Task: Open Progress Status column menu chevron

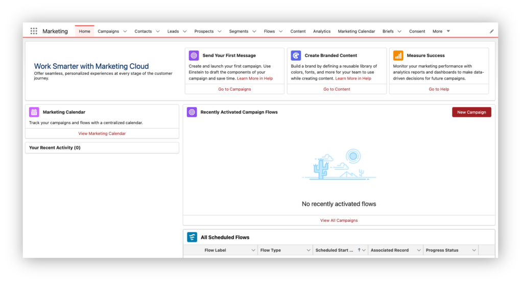Action: click(x=474, y=250)
